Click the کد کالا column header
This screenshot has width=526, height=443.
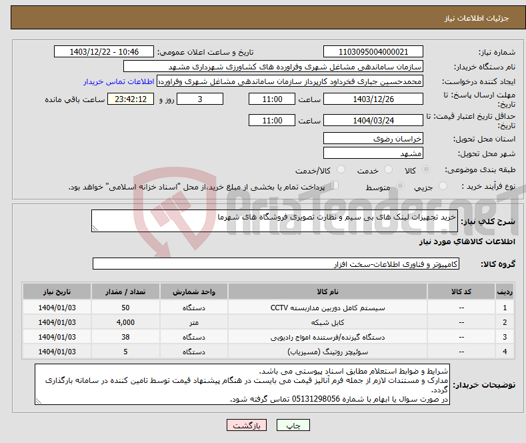click(461, 292)
